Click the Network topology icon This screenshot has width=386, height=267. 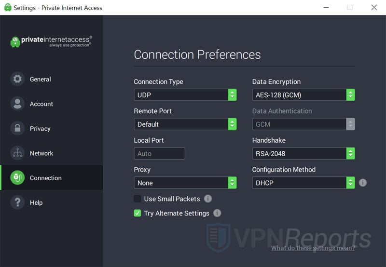pos(17,153)
